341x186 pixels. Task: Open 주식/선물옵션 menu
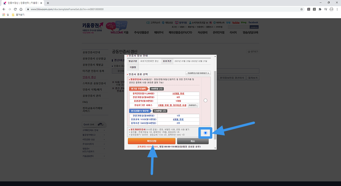pyautogui.click(x=141, y=33)
